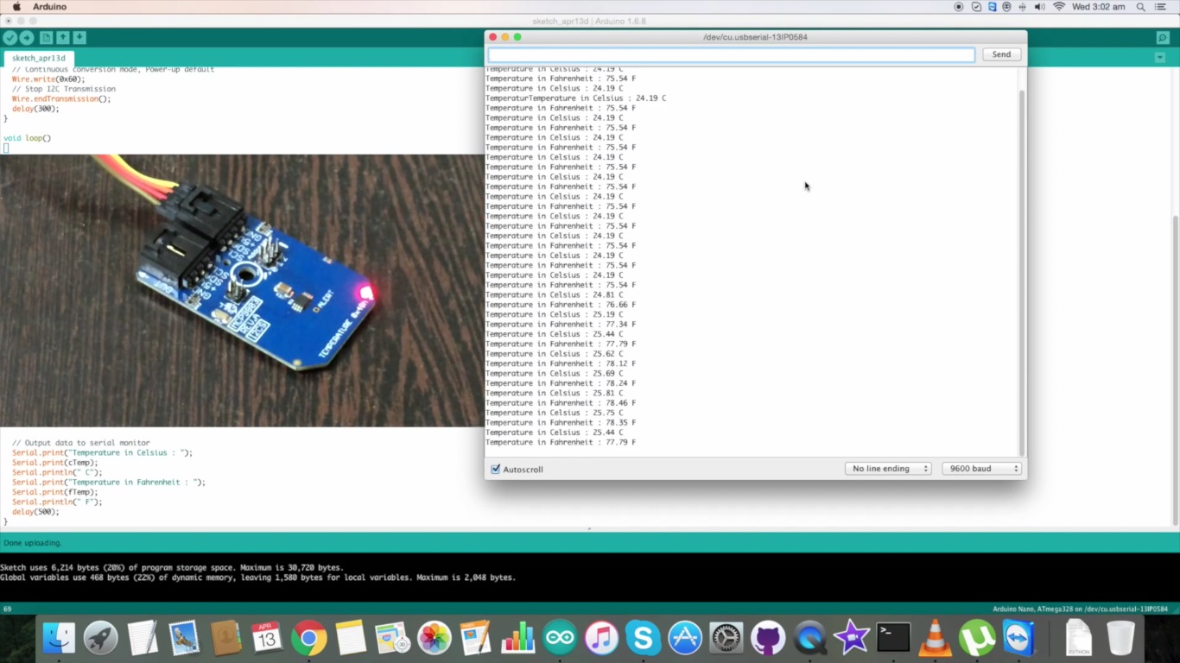Image resolution: width=1180 pixels, height=663 pixels.
Task: Change the '9600 baud' dropdown
Action: [x=980, y=468]
